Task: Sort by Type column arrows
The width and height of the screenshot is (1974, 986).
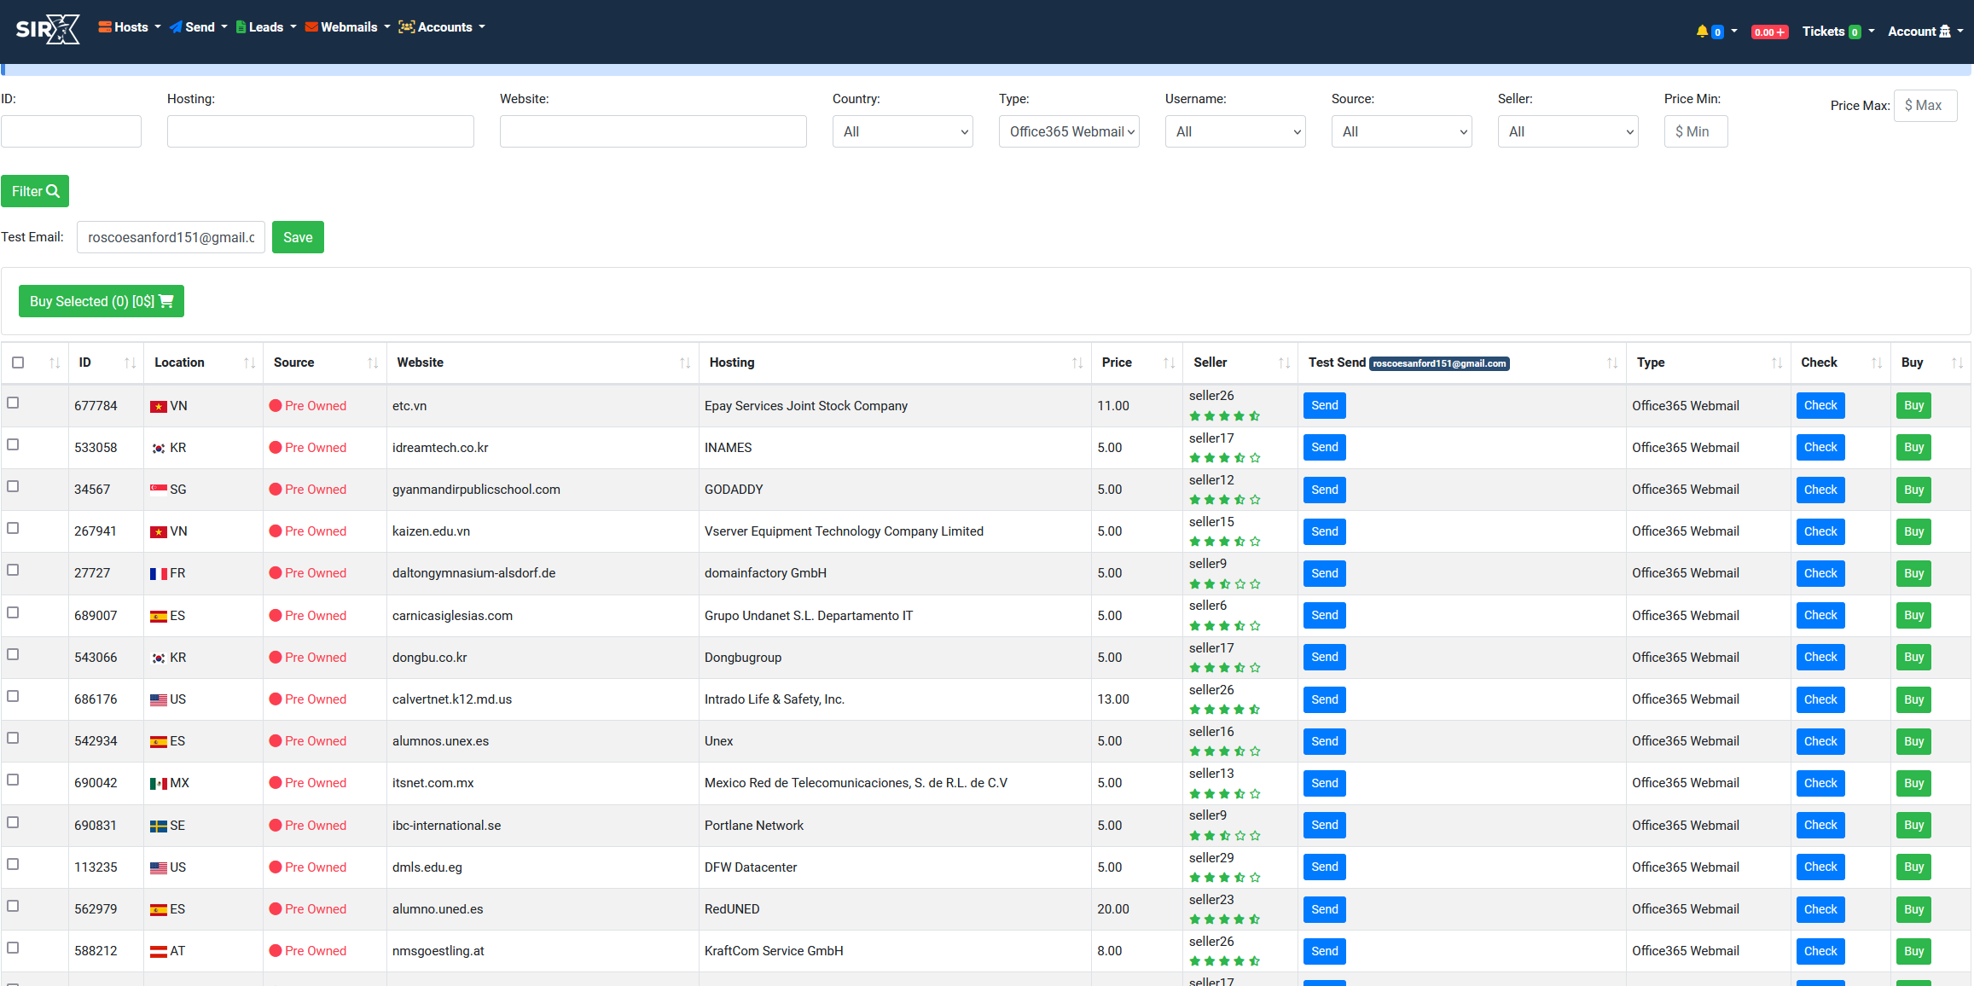Action: point(1776,363)
